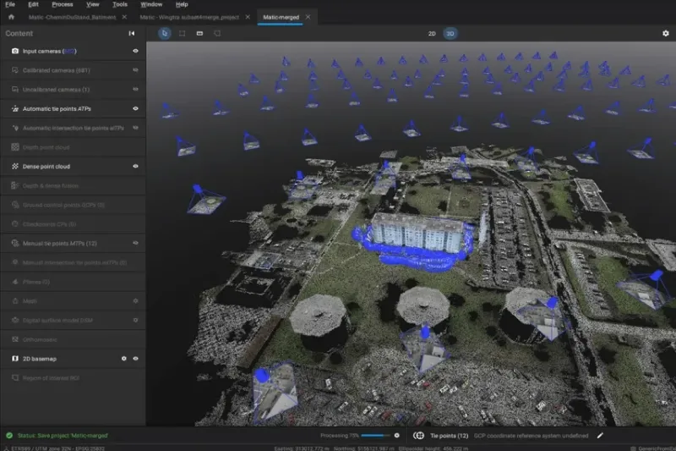Viewport: 676px width, 451px height.
Task: Open viewer settings gear icon
Action: click(665, 34)
